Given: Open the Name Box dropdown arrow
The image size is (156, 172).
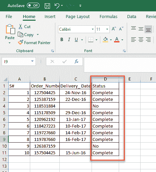Looking at the screenshot, I should [x=32, y=61].
